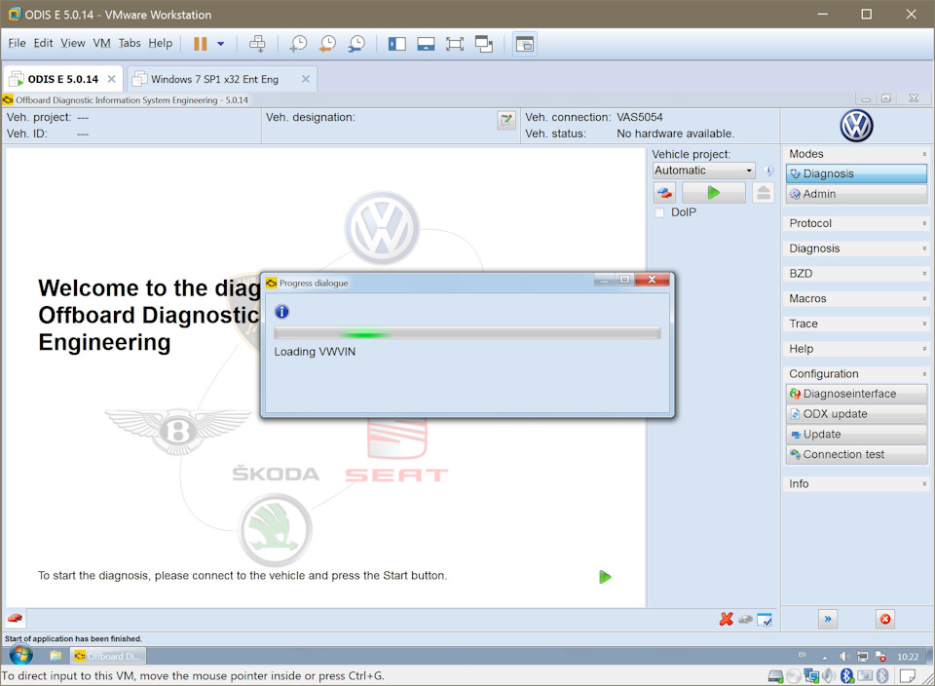This screenshot has width=935, height=686.
Task: Expand the Diagnosis section in sidebar
Action: click(x=856, y=248)
